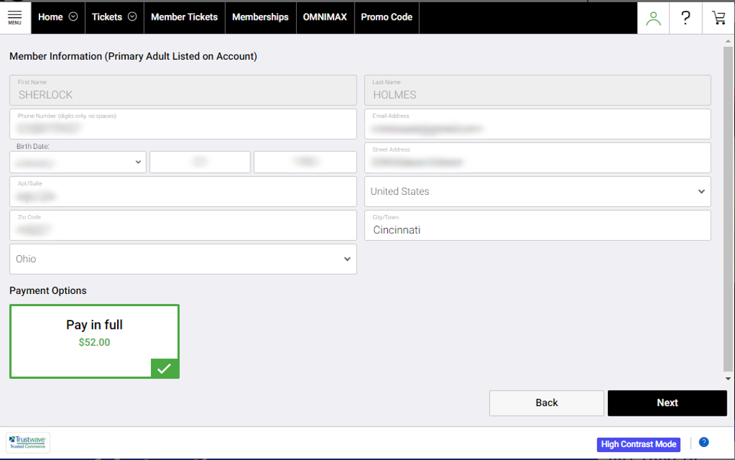Screen dimensions: 735x460
Task: Click the page vertical scrollbar
Action: click(x=728, y=209)
